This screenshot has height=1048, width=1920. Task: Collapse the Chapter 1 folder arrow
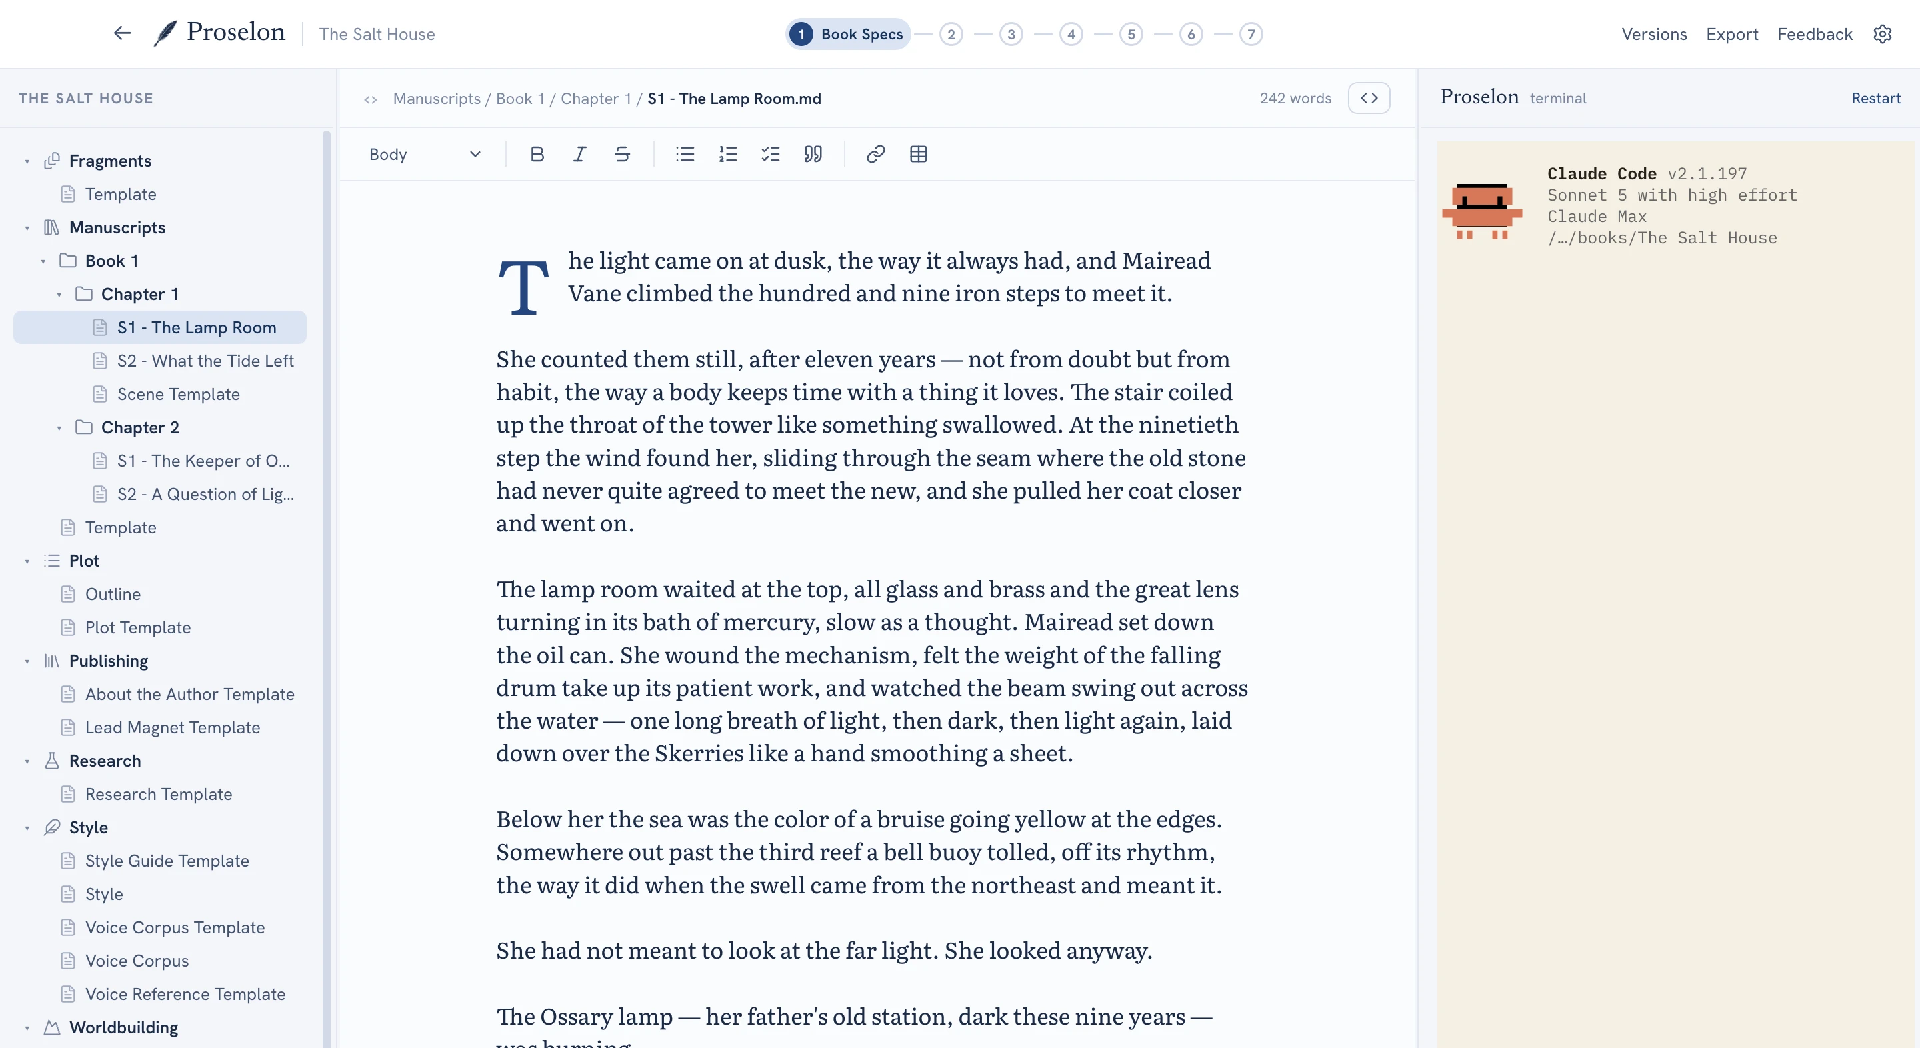(59, 295)
